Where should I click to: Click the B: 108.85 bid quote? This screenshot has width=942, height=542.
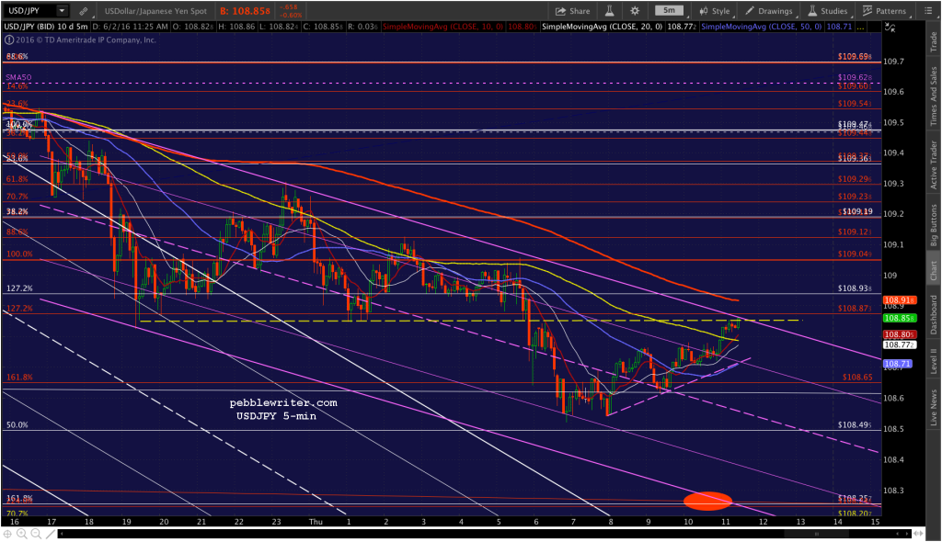[x=245, y=11]
